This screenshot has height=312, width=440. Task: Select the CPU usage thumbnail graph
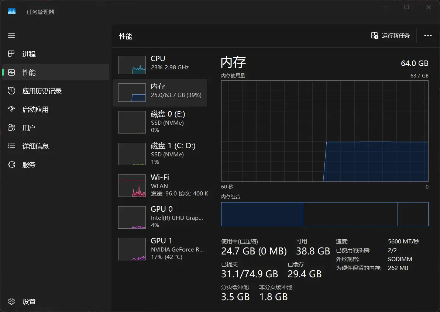click(132, 65)
